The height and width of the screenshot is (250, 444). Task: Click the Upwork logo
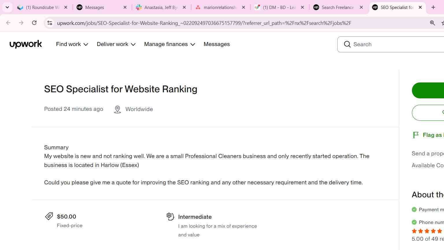(x=26, y=44)
